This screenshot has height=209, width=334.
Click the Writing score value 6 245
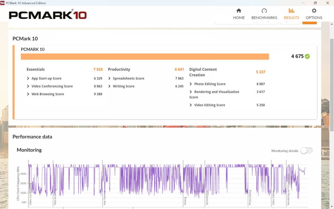click(180, 86)
